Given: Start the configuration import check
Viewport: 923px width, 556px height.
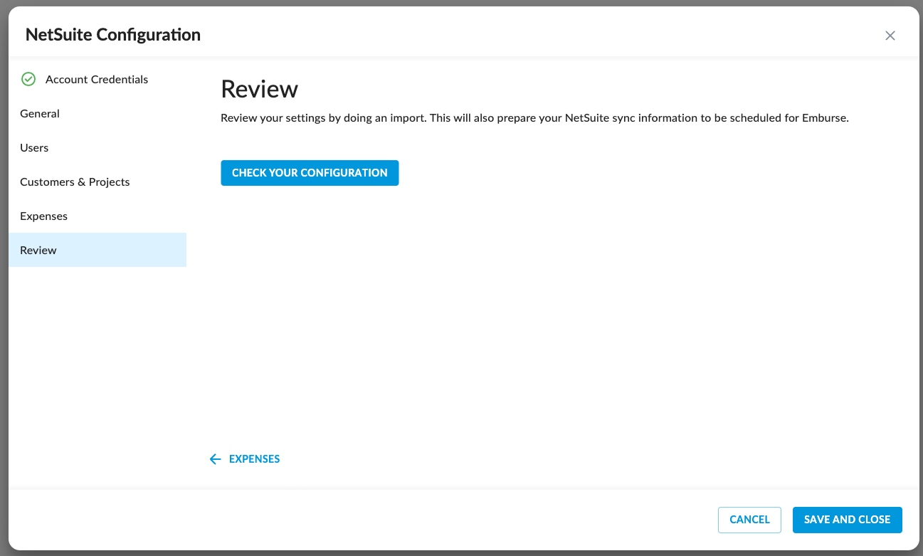Looking at the screenshot, I should tap(310, 172).
